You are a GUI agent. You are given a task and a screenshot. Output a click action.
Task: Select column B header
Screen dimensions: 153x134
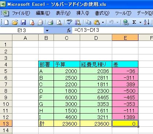tap(46, 38)
